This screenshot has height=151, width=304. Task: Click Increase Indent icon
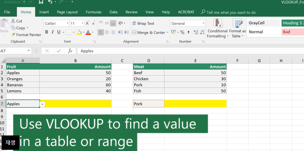point(127,32)
